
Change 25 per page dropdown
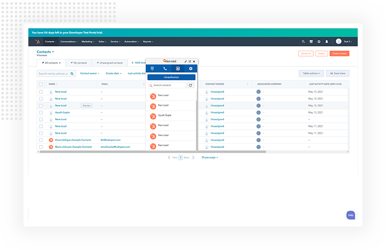tap(209, 157)
